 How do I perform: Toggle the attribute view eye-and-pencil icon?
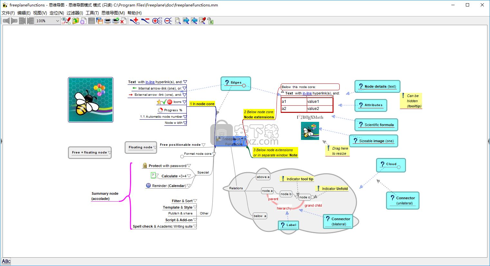[66, 21]
